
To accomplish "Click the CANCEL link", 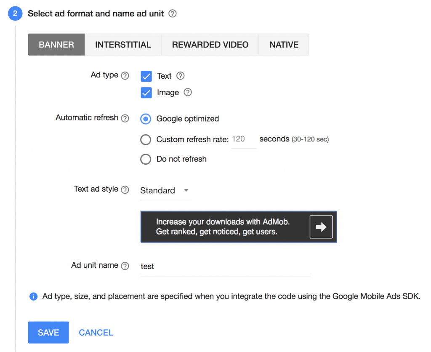I will click(x=96, y=332).
